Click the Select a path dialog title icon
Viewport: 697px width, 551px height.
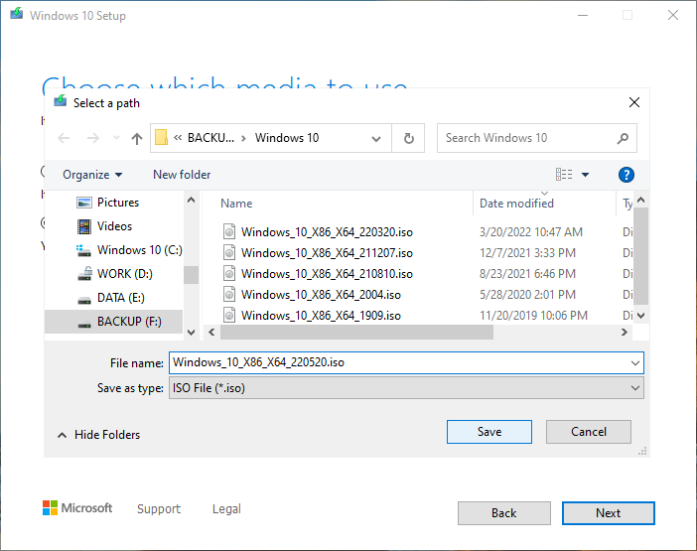[x=61, y=101]
